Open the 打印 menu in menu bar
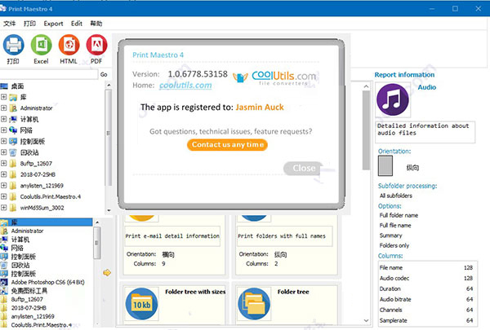 point(29,24)
